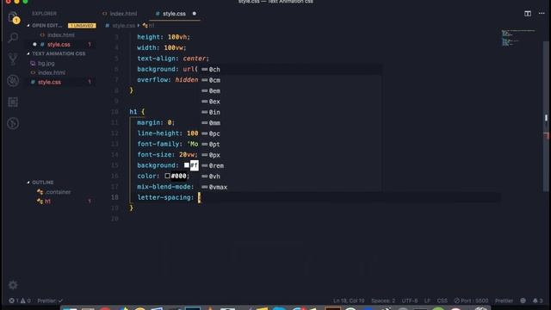Choose 0vh from the suggestion list
The height and width of the screenshot is (310, 551).
(x=291, y=177)
